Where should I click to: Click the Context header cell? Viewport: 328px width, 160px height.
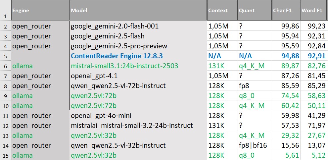point(222,10)
